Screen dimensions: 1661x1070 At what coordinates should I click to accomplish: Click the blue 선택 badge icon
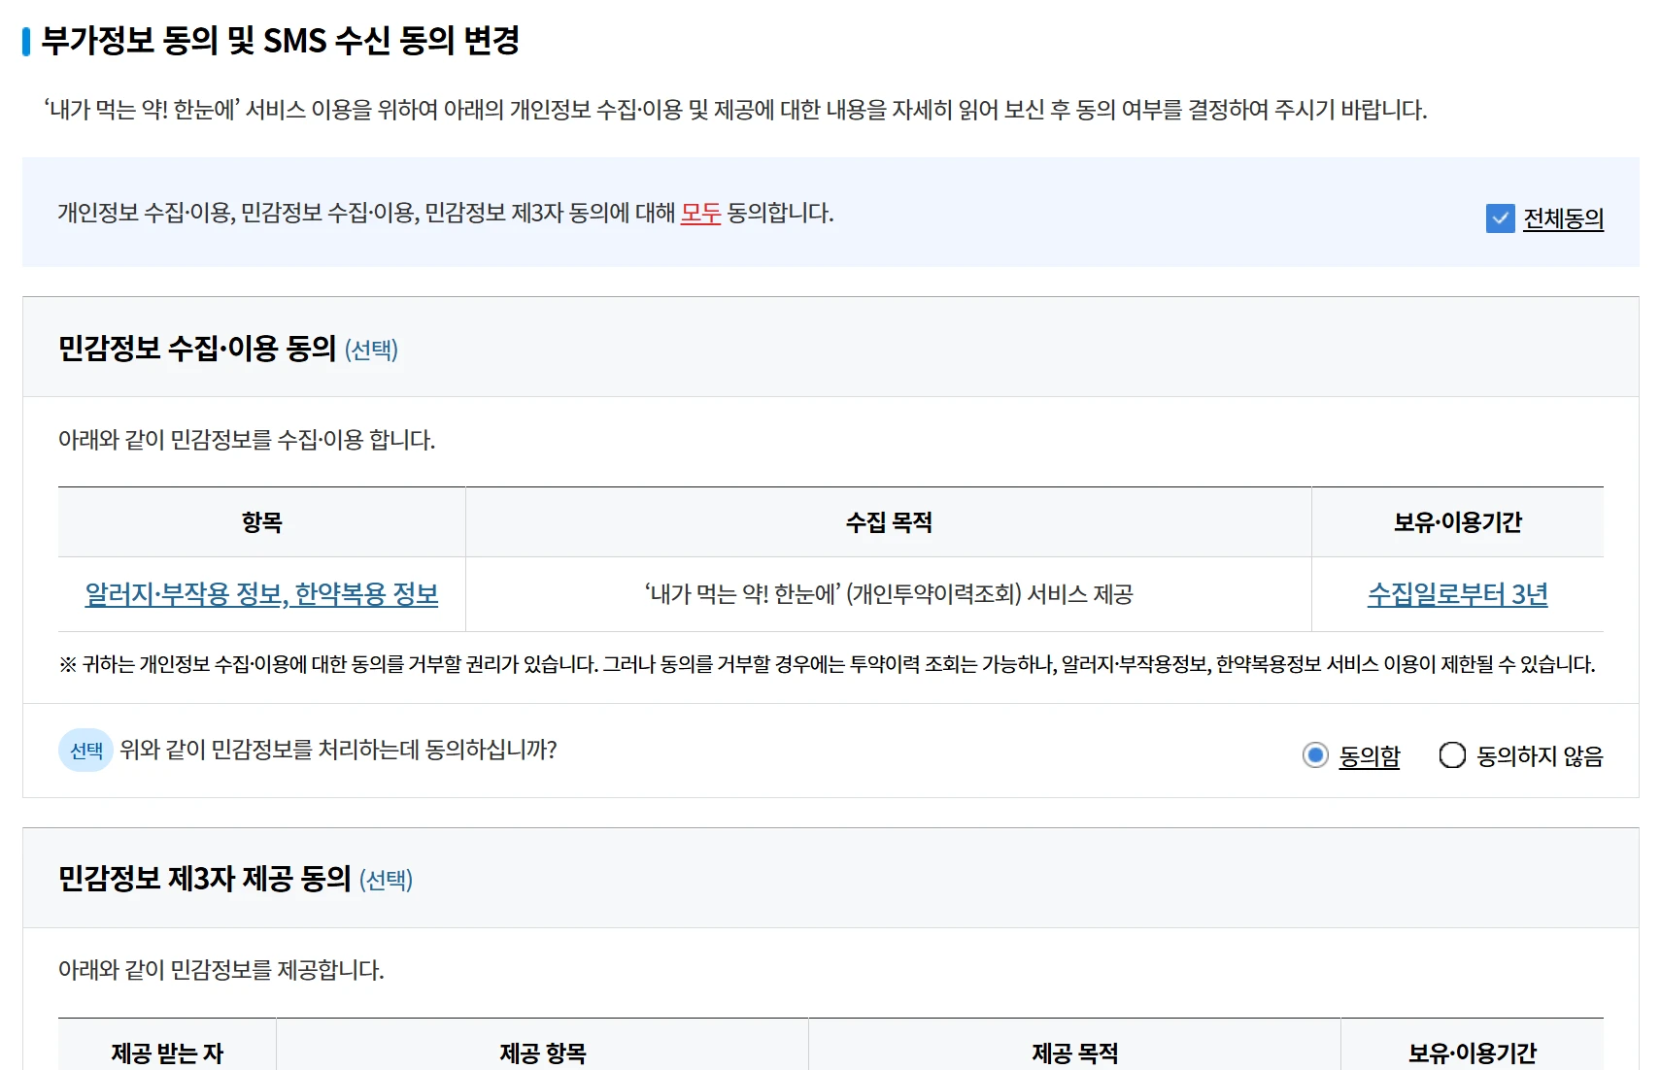[85, 751]
